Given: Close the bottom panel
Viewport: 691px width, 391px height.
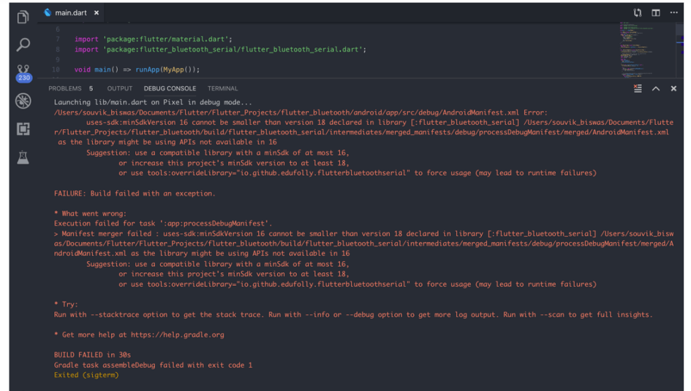Looking at the screenshot, I should tap(673, 88).
